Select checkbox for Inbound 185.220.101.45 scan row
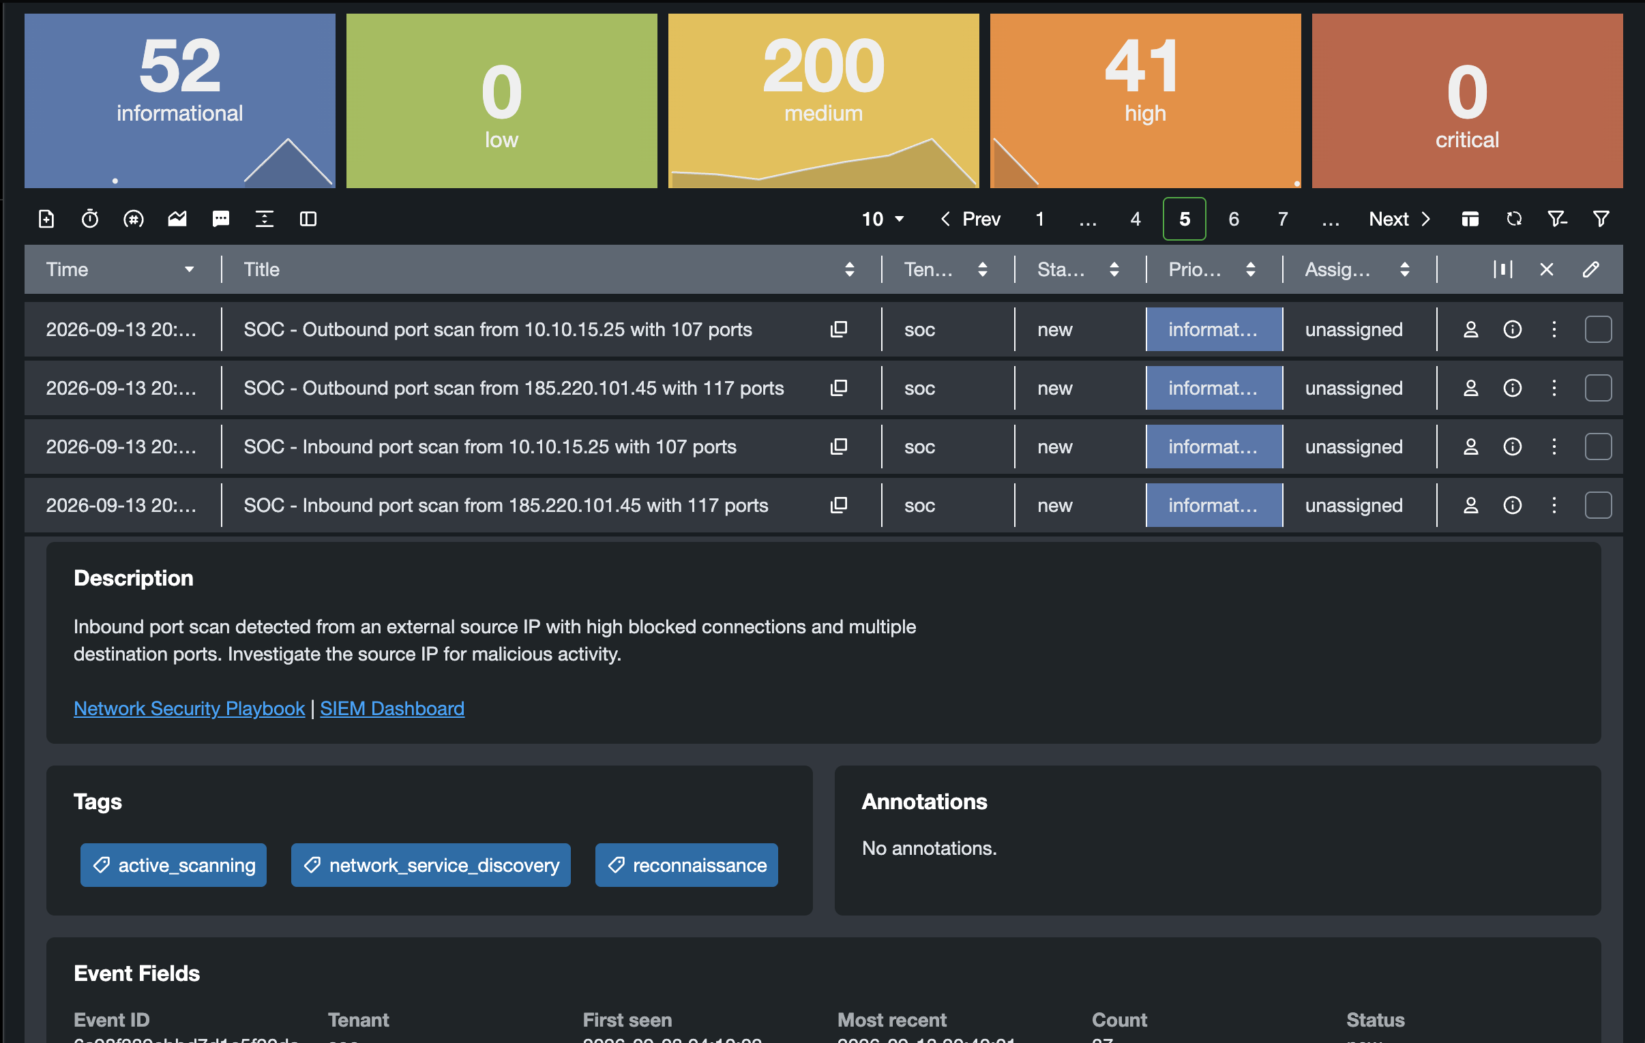 pyautogui.click(x=1598, y=505)
